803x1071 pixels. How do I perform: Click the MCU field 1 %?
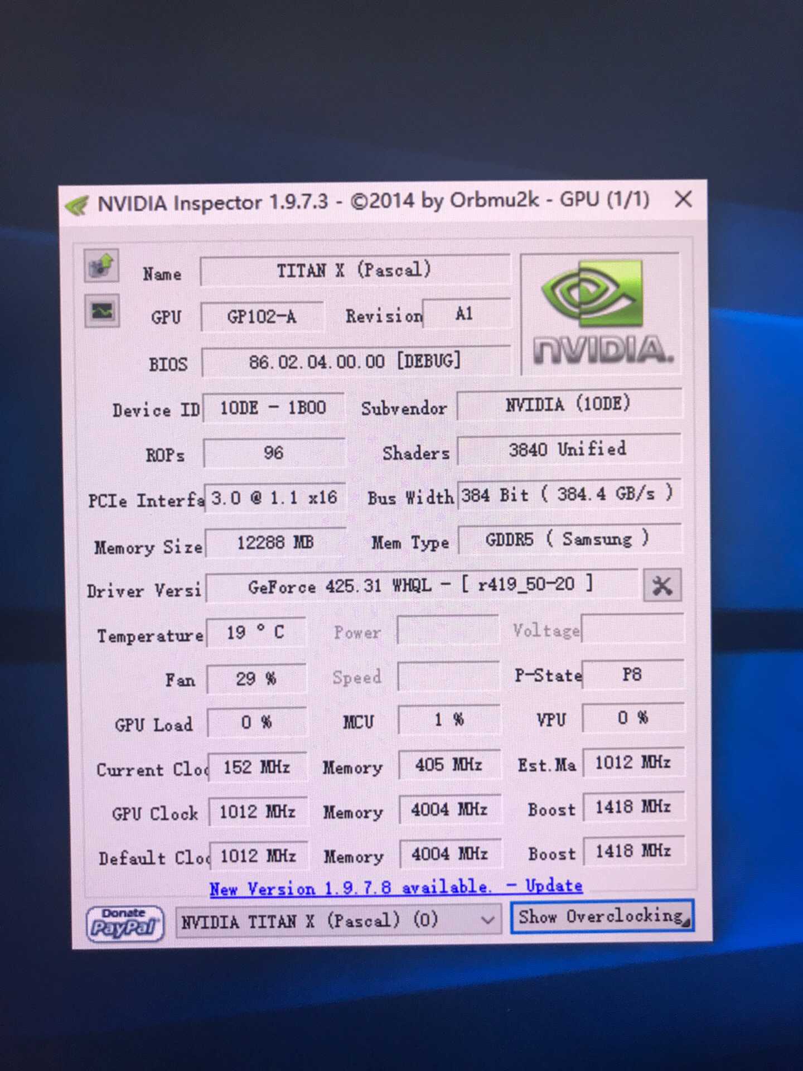[x=449, y=720]
